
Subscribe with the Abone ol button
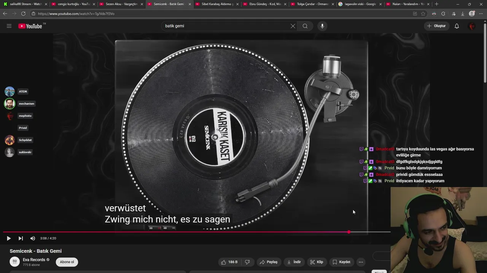[x=67, y=262]
